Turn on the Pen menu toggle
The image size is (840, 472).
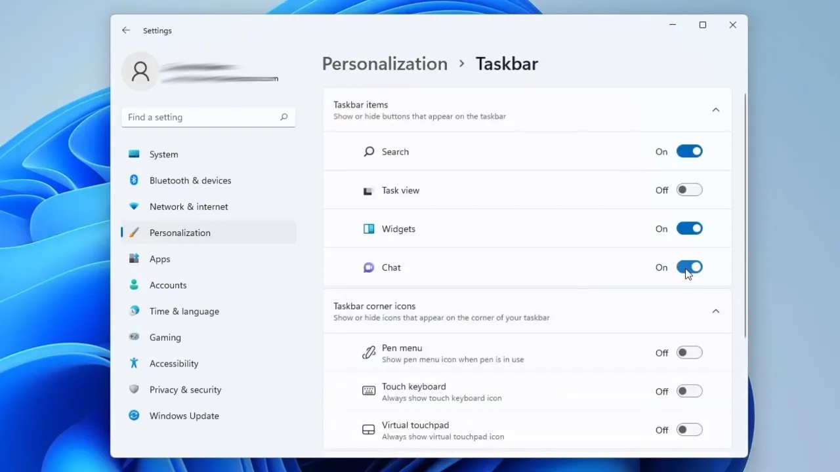689,352
